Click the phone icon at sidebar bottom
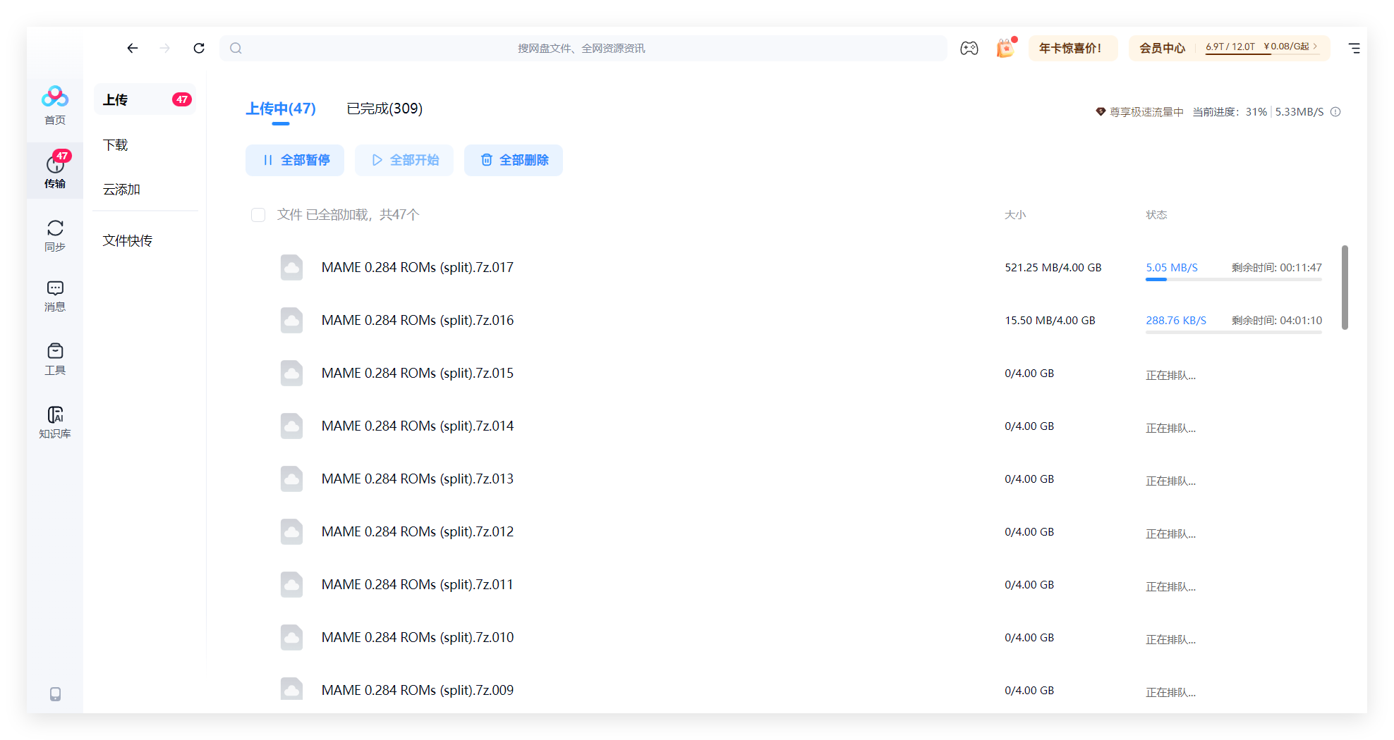Image resolution: width=1394 pixels, height=740 pixels. [55, 693]
